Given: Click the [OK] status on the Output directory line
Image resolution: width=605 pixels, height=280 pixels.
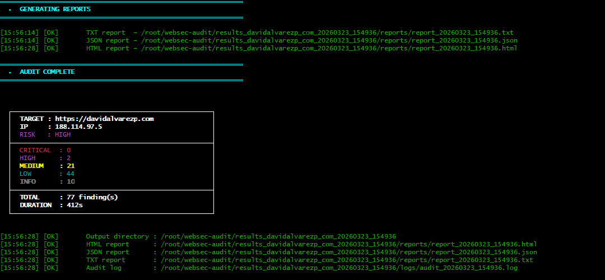Looking at the screenshot, I should [x=51, y=236].
